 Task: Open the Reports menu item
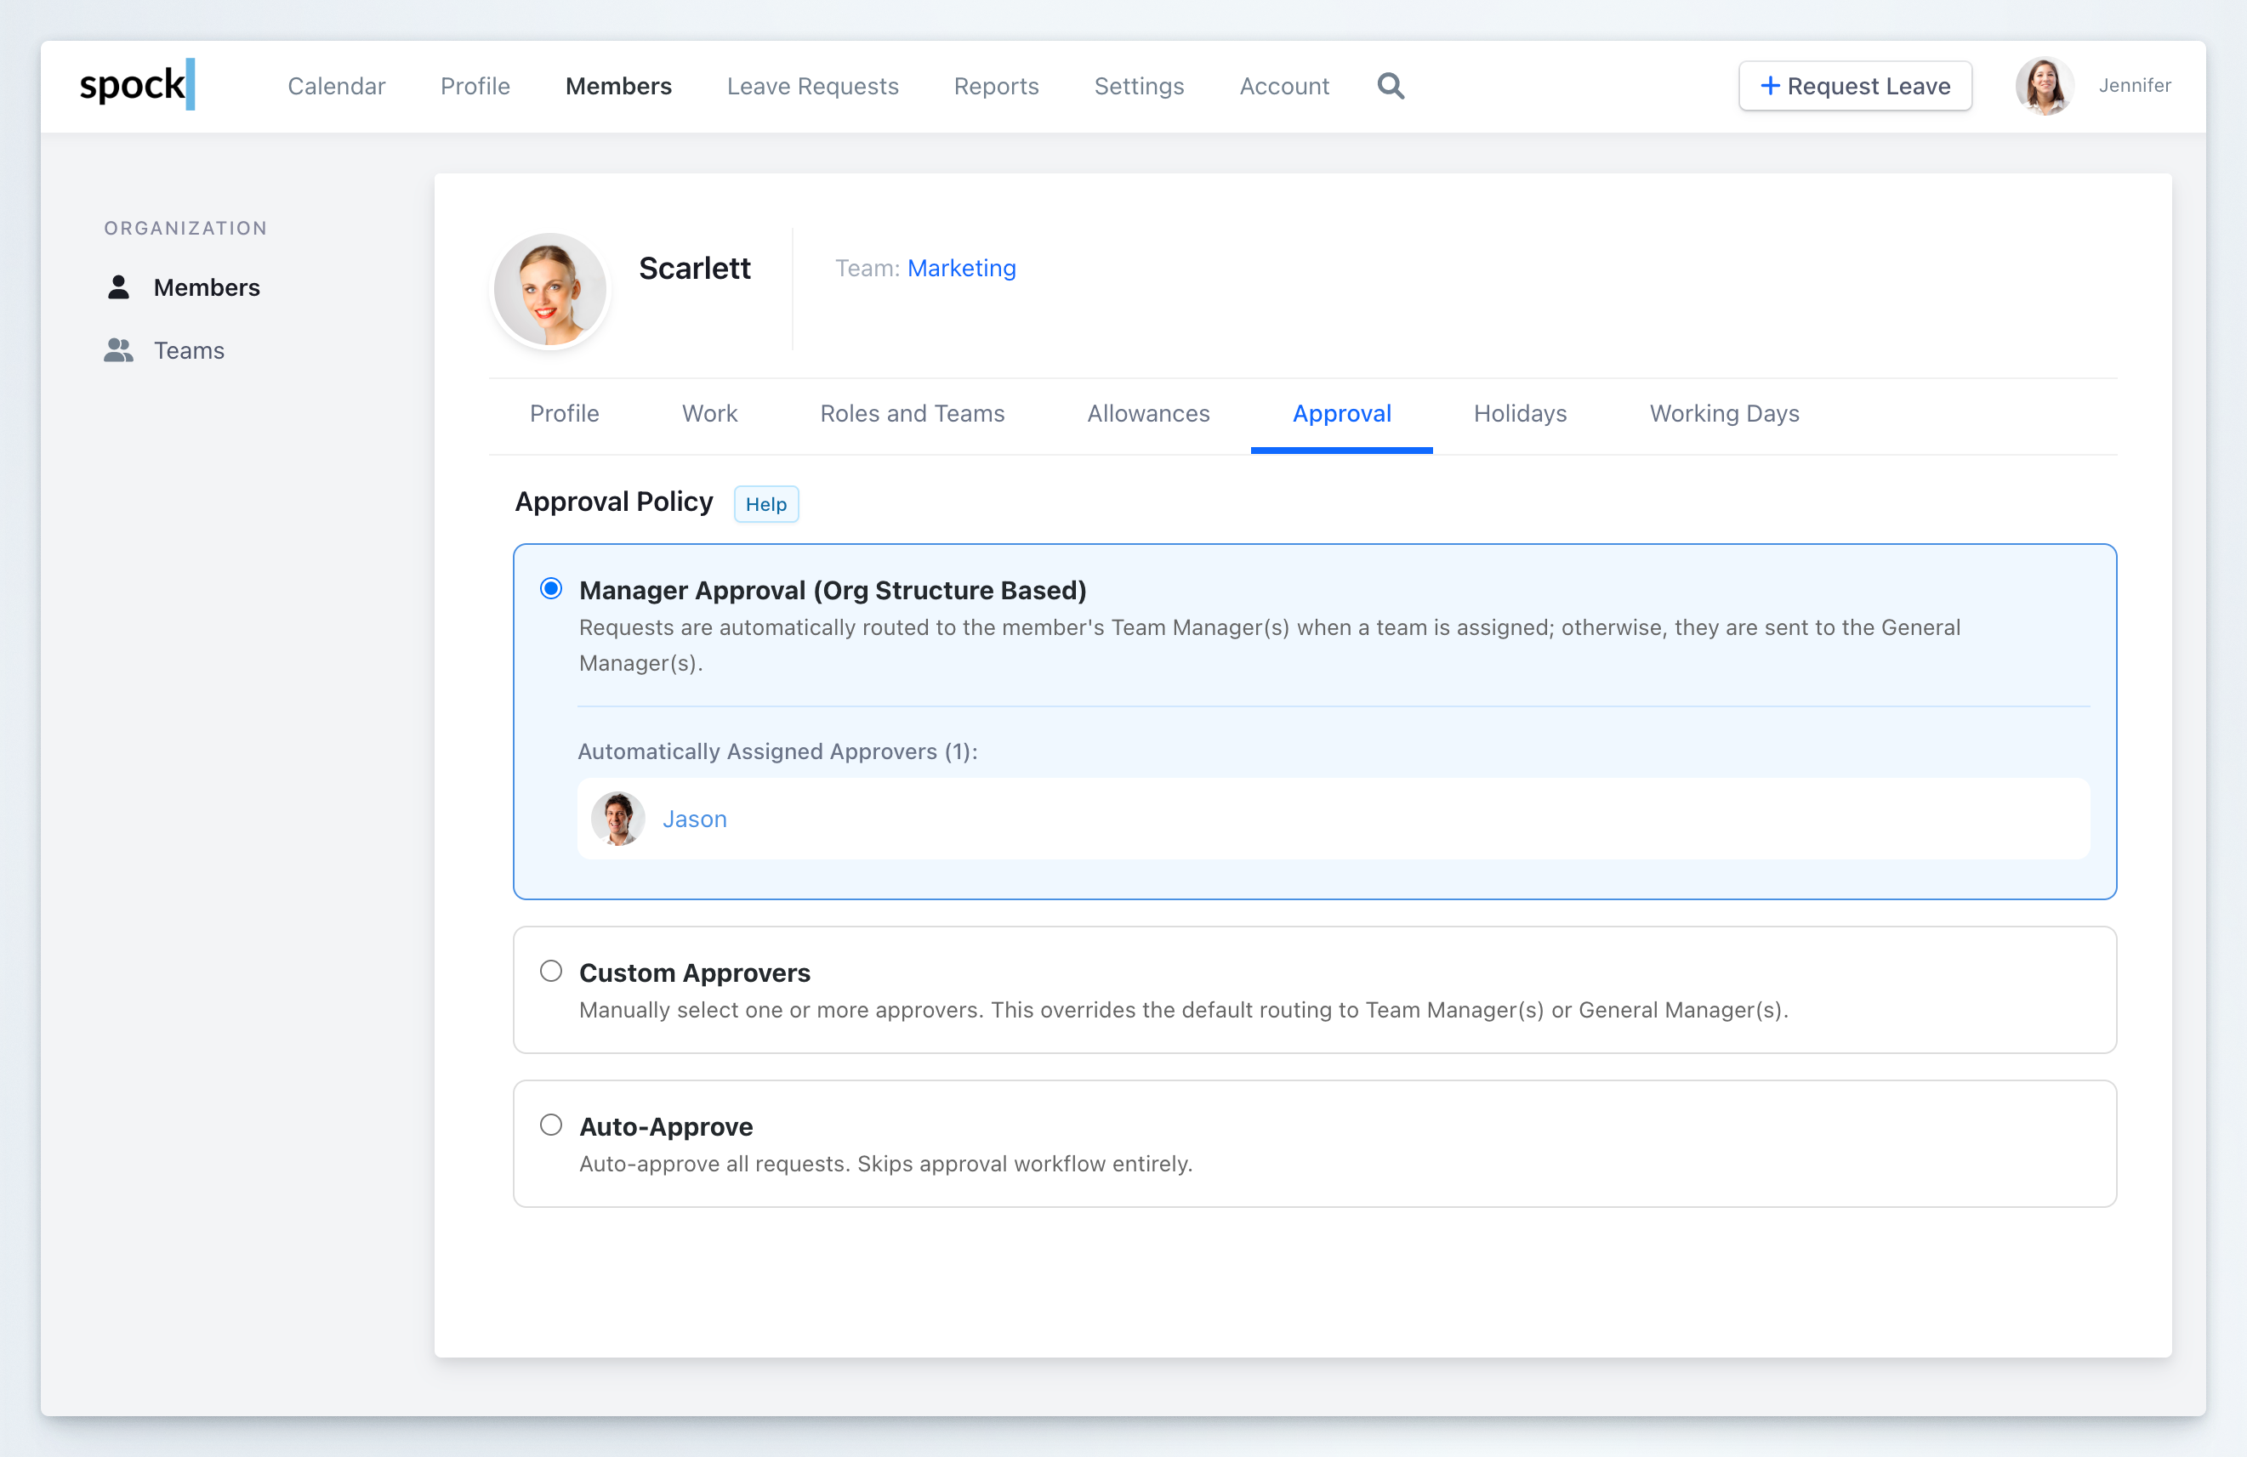coord(996,86)
